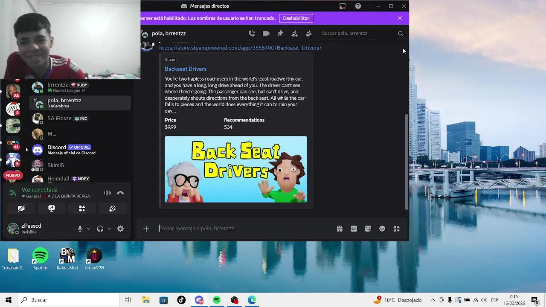Viewport: 546px width, 307px height.
Task: Open the brrentzz direct message
Action: (x=80, y=87)
